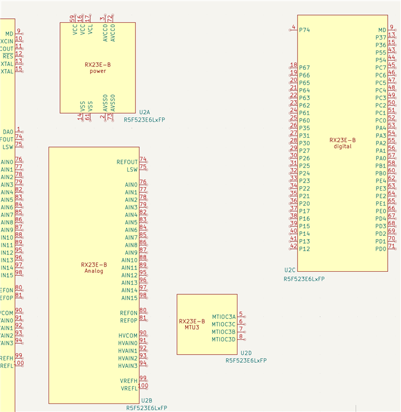Select the 'RX23E-B digital' symbol text
Viewport: 401px width, 412px height.
(x=343, y=143)
